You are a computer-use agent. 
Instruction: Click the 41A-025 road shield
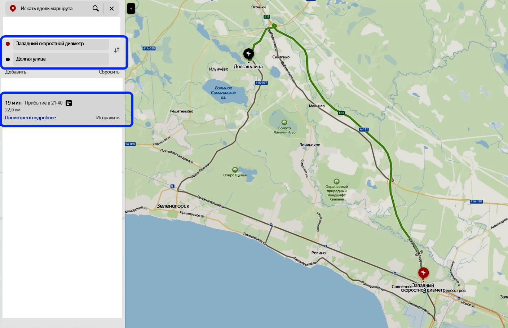[x=149, y=48]
